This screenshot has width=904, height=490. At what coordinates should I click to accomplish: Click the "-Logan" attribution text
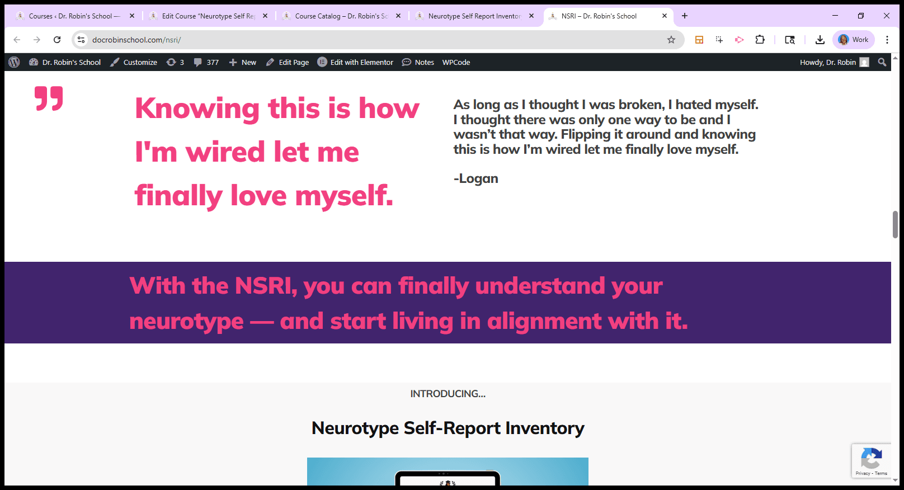coord(475,178)
